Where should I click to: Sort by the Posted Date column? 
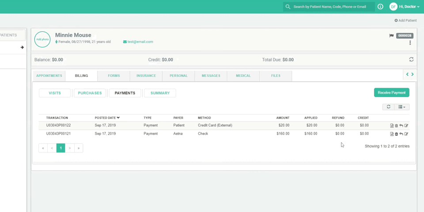[107, 118]
